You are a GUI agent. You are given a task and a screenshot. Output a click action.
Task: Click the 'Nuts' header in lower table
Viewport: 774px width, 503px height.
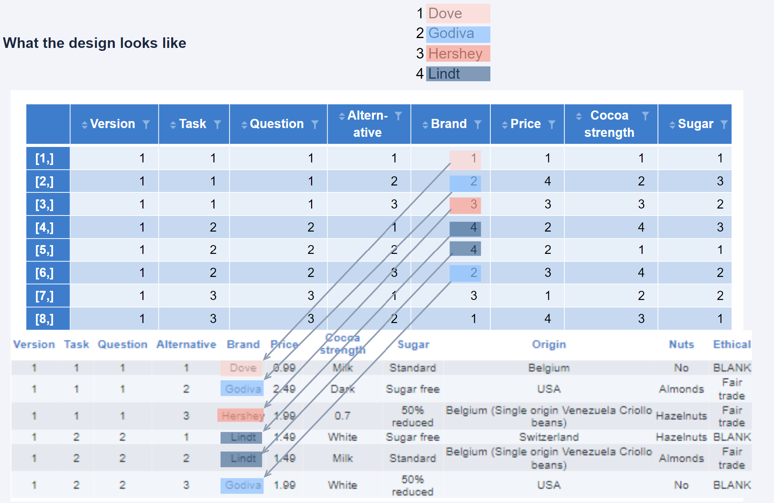coord(681,344)
